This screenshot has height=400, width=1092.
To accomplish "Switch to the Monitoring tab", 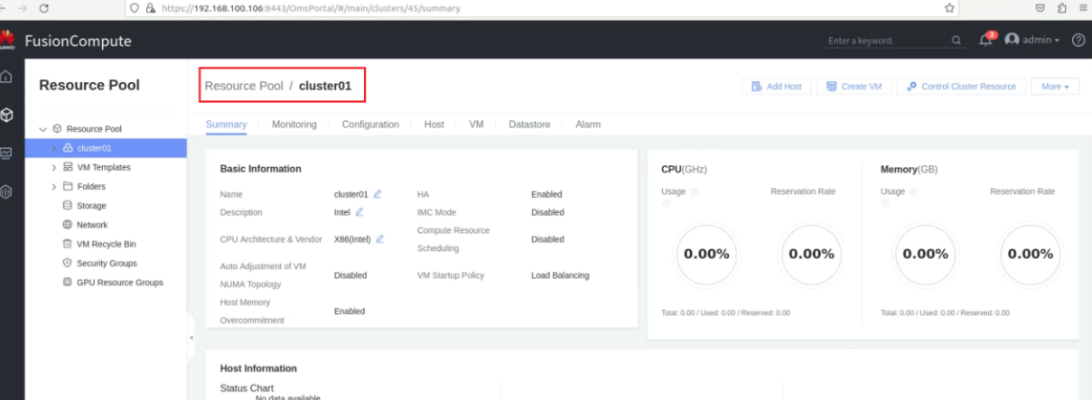I will click(x=294, y=125).
